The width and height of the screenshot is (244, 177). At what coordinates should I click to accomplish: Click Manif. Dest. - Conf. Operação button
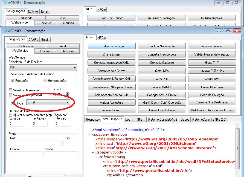pyautogui.click(x=162, y=102)
